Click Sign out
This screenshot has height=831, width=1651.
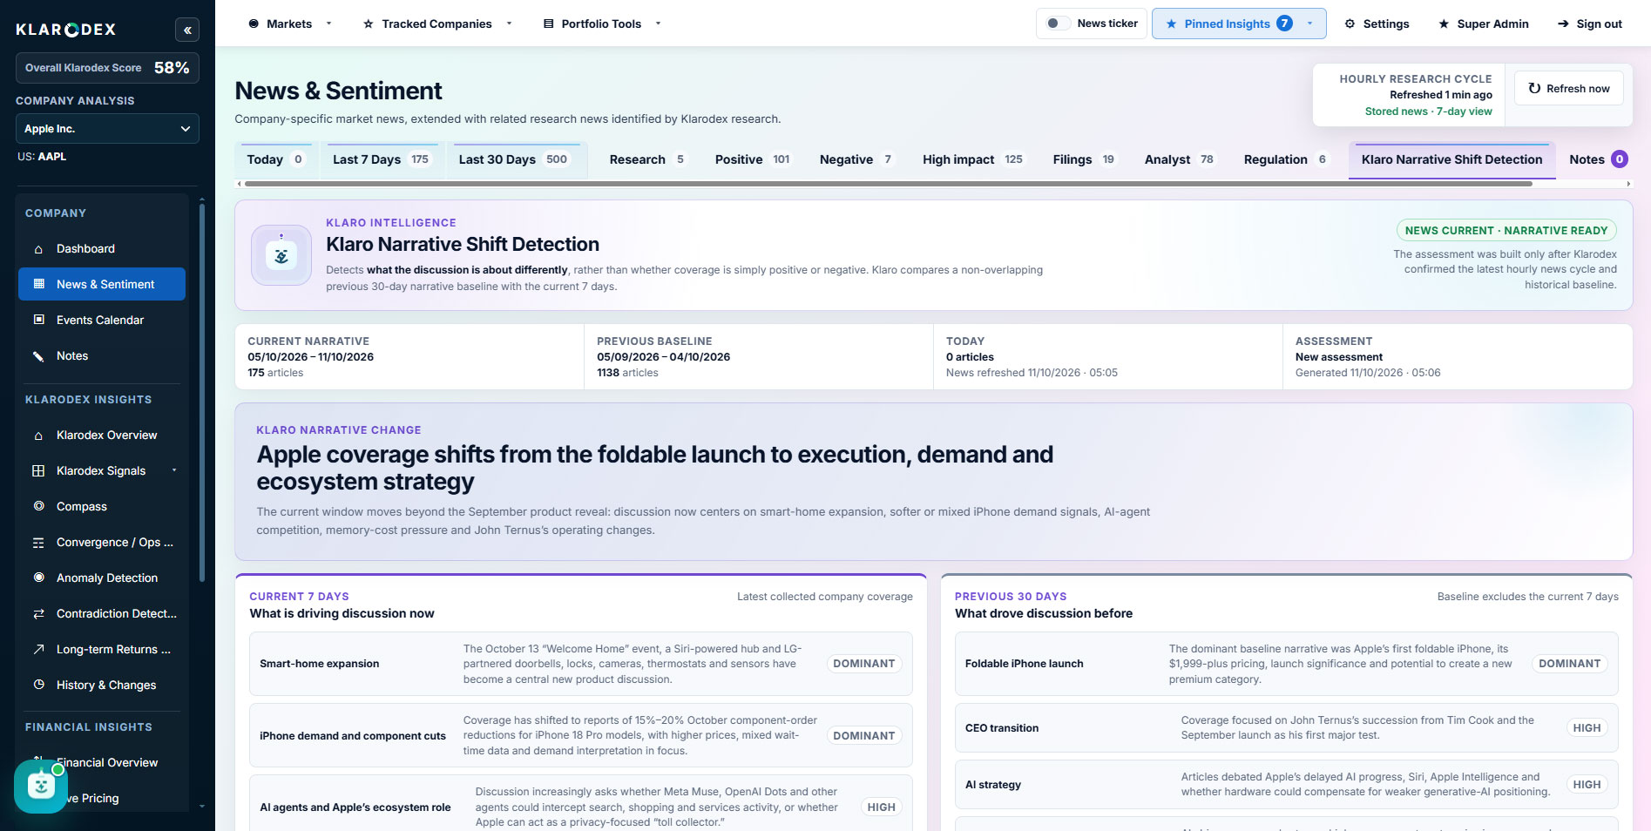(1589, 24)
